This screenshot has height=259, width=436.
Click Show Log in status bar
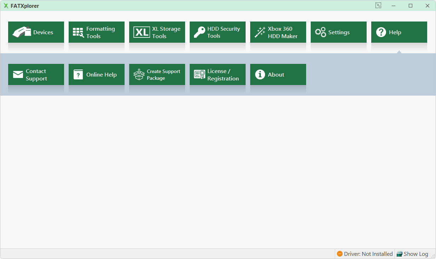tap(412, 254)
